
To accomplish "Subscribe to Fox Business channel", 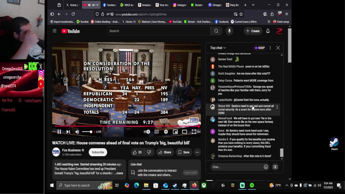I will (98, 152).
